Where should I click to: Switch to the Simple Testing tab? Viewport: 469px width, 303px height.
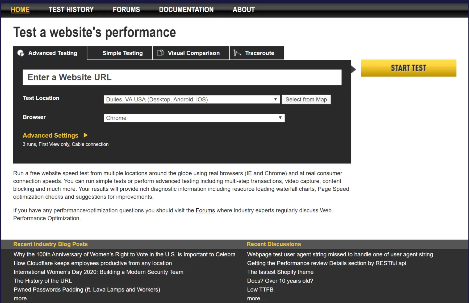click(x=122, y=53)
